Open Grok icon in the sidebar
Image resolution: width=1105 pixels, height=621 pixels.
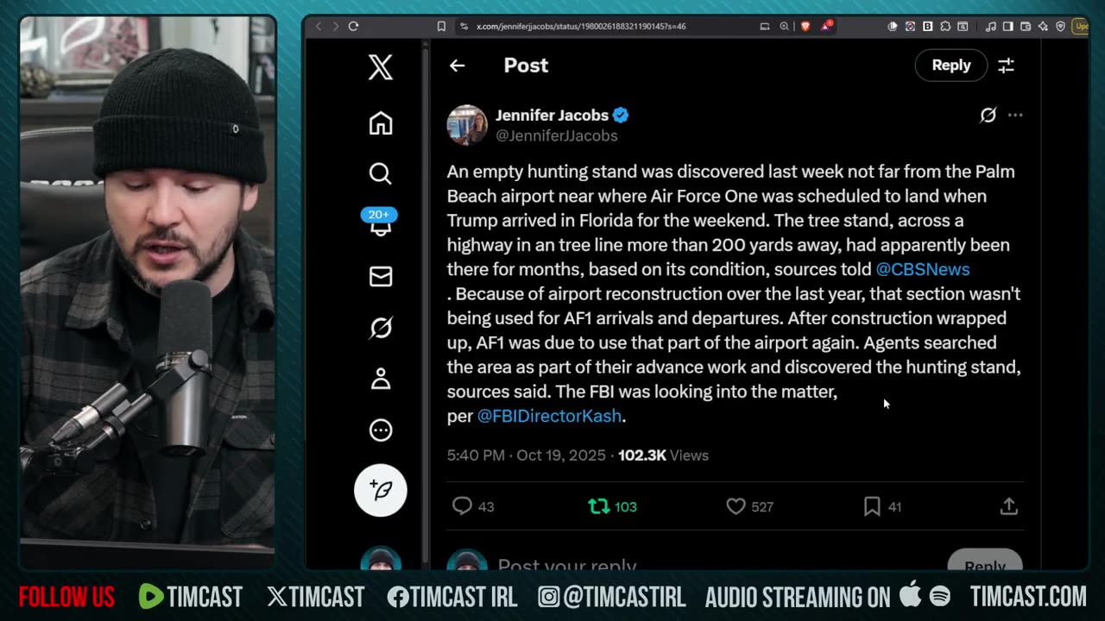(381, 328)
